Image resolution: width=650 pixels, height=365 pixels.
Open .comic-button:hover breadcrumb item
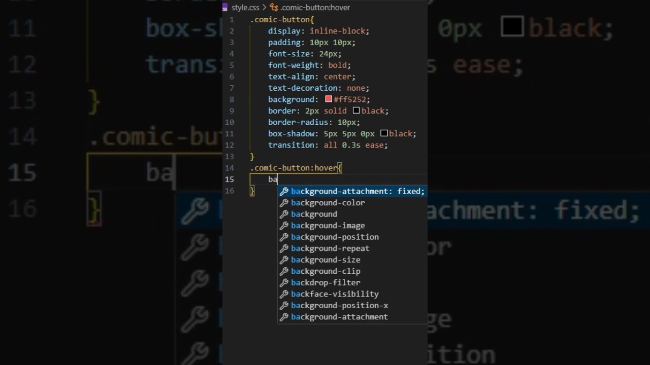click(315, 7)
